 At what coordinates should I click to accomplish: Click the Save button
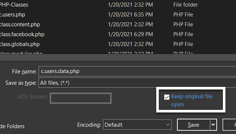click(193, 125)
